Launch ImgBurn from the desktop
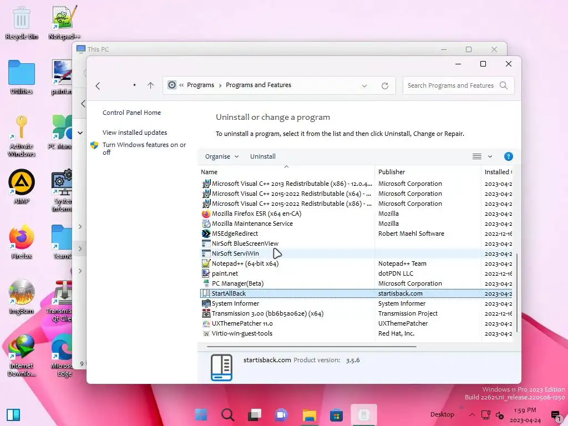The height and width of the screenshot is (426, 568). pos(22,297)
